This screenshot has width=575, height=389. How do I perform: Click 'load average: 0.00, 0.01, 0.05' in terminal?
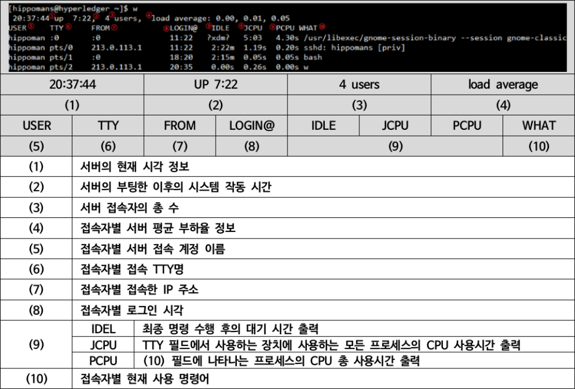pos(221,18)
